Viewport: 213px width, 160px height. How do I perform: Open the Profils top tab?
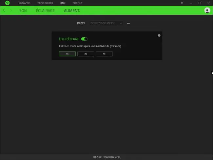[x=77, y=3]
